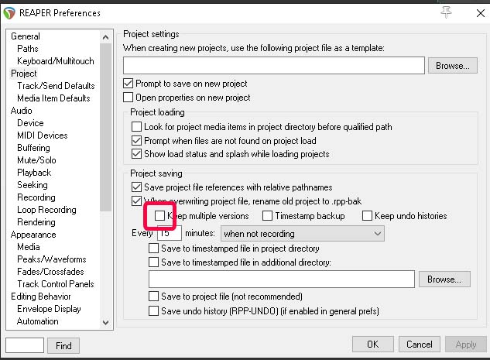Image resolution: width=490 pixels, height=360 pixels.
Task: Browse for additional auto-save directory
Action: tap(444, 279)
